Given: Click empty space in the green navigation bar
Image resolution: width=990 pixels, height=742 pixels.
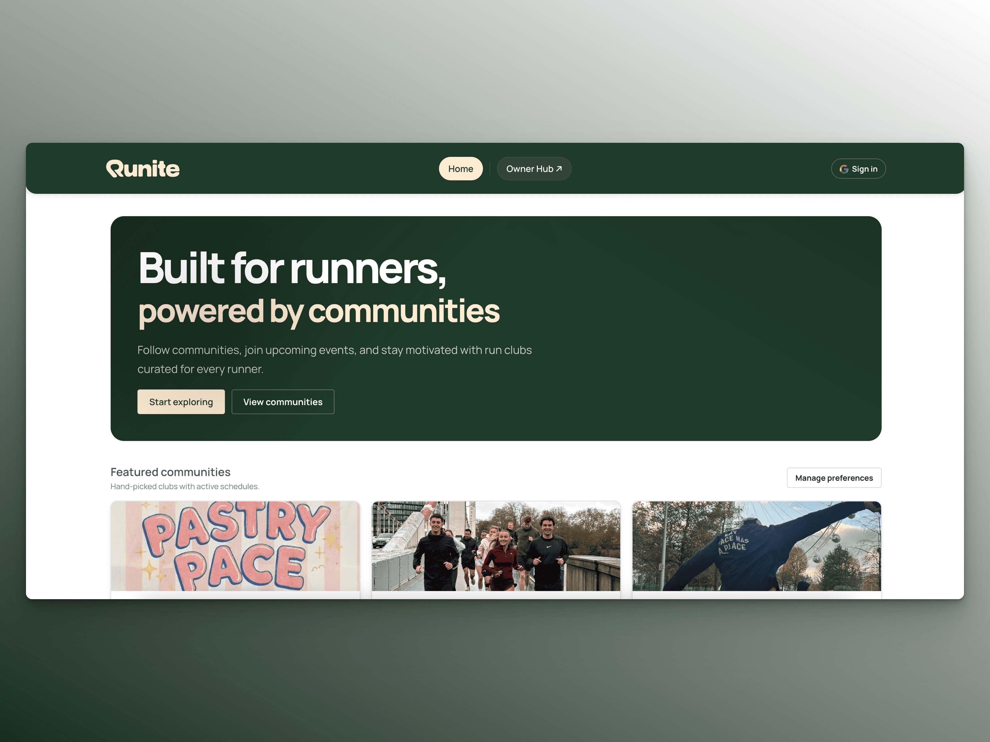Looking at the screenshot, I should tap(698, 168).
